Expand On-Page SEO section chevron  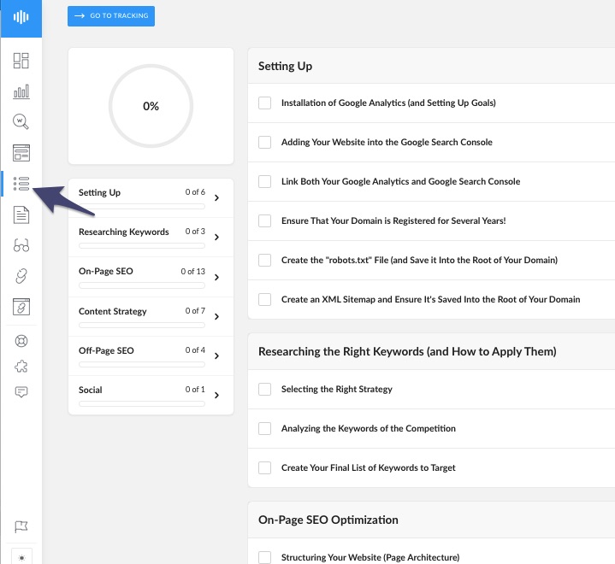(x=216, y=278)
